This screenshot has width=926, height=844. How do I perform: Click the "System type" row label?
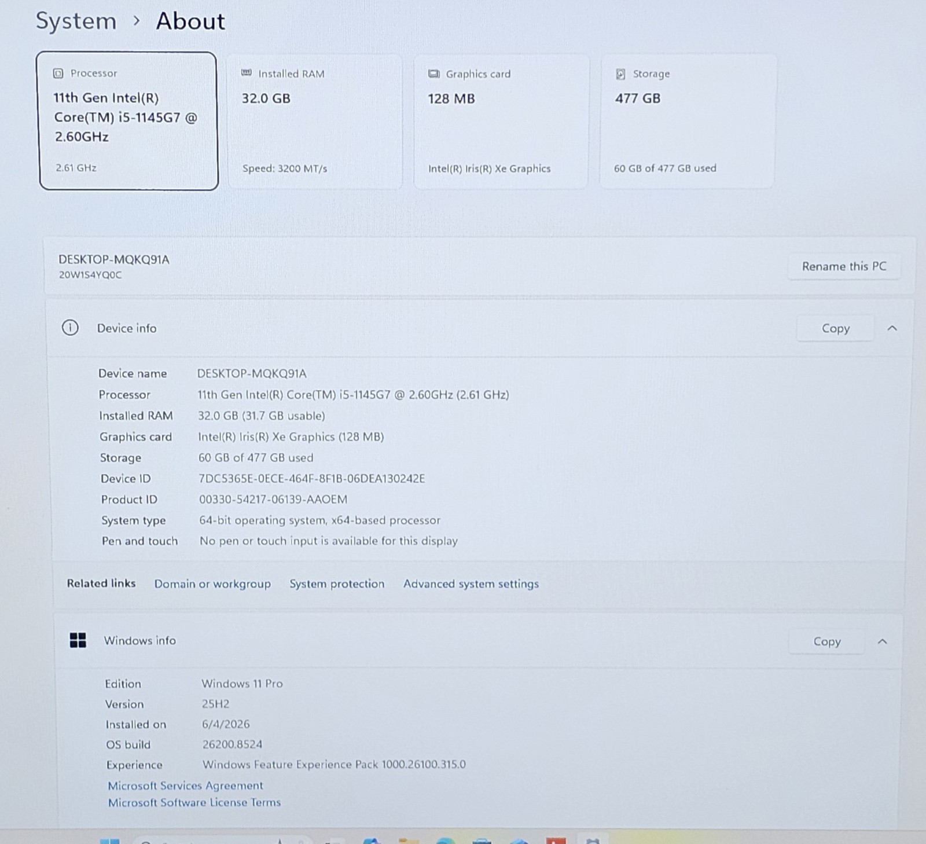pyautogui.click(x=134, y=520)
